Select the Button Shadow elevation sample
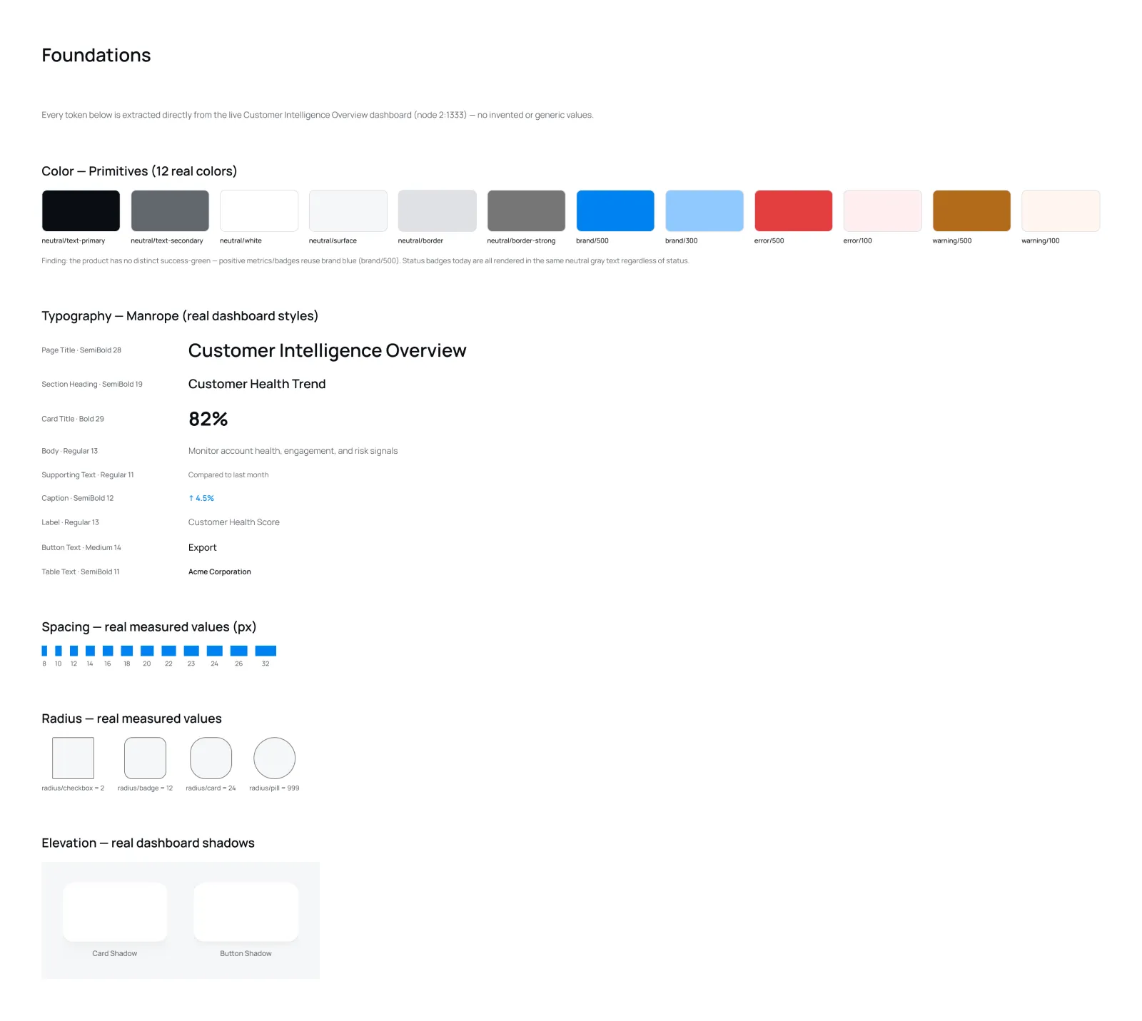This screenshot has height=1021, width=1142. tap(246, 912)
